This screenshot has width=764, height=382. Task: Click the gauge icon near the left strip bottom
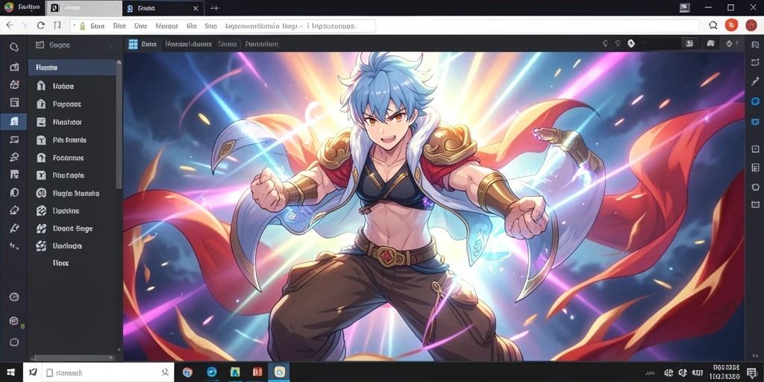click(x=14, y=297)
